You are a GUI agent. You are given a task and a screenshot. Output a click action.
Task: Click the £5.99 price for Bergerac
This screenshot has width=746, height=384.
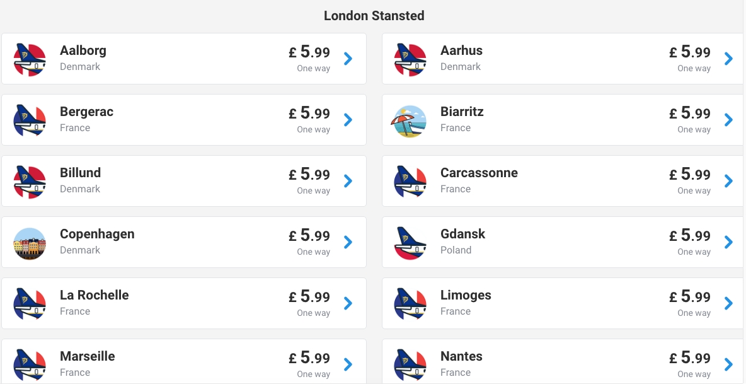(x=309, y=113)
